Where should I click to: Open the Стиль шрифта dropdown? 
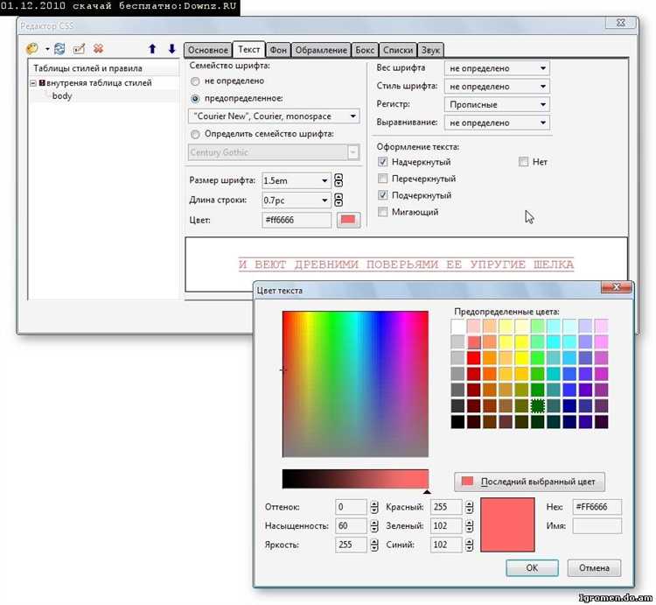click(497, 87)
